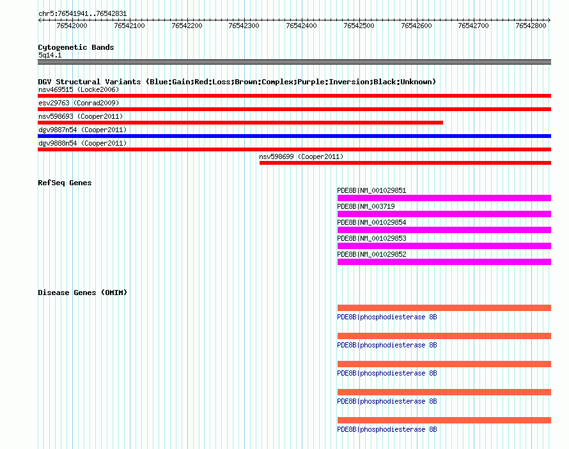Select the blue dgv9887n54 gain bar
569x449 pixels.
click(294, 136)
